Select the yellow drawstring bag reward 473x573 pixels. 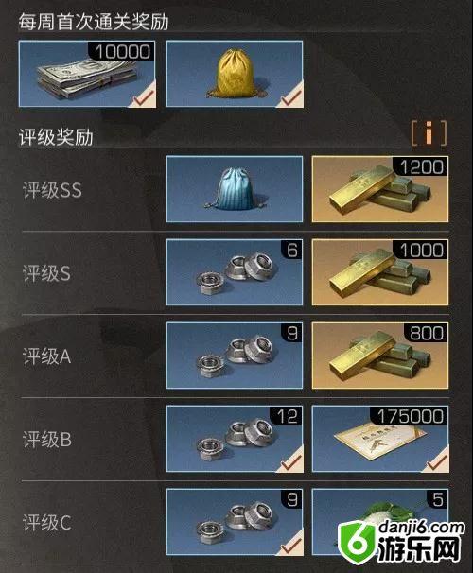click(x=235, y=74)
